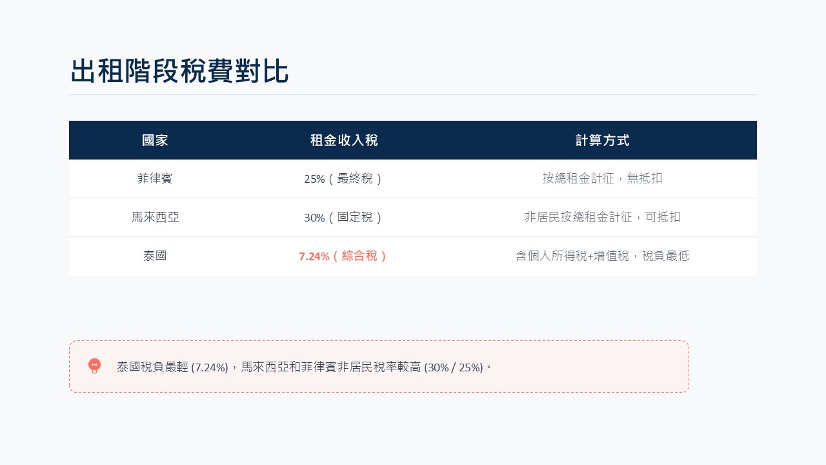Image resolution: width=826 pixels, height=465 pixels.
Task: Click the 計算方式 column header
Action: tap(602, 140)
